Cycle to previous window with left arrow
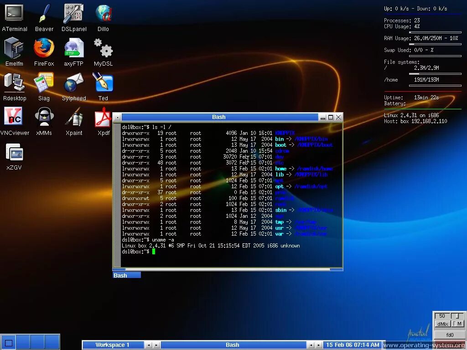467x350 pixels. coord(311,345)
